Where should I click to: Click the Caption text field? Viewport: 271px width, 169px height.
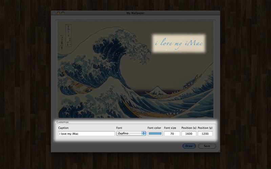(x=86, y=134)
